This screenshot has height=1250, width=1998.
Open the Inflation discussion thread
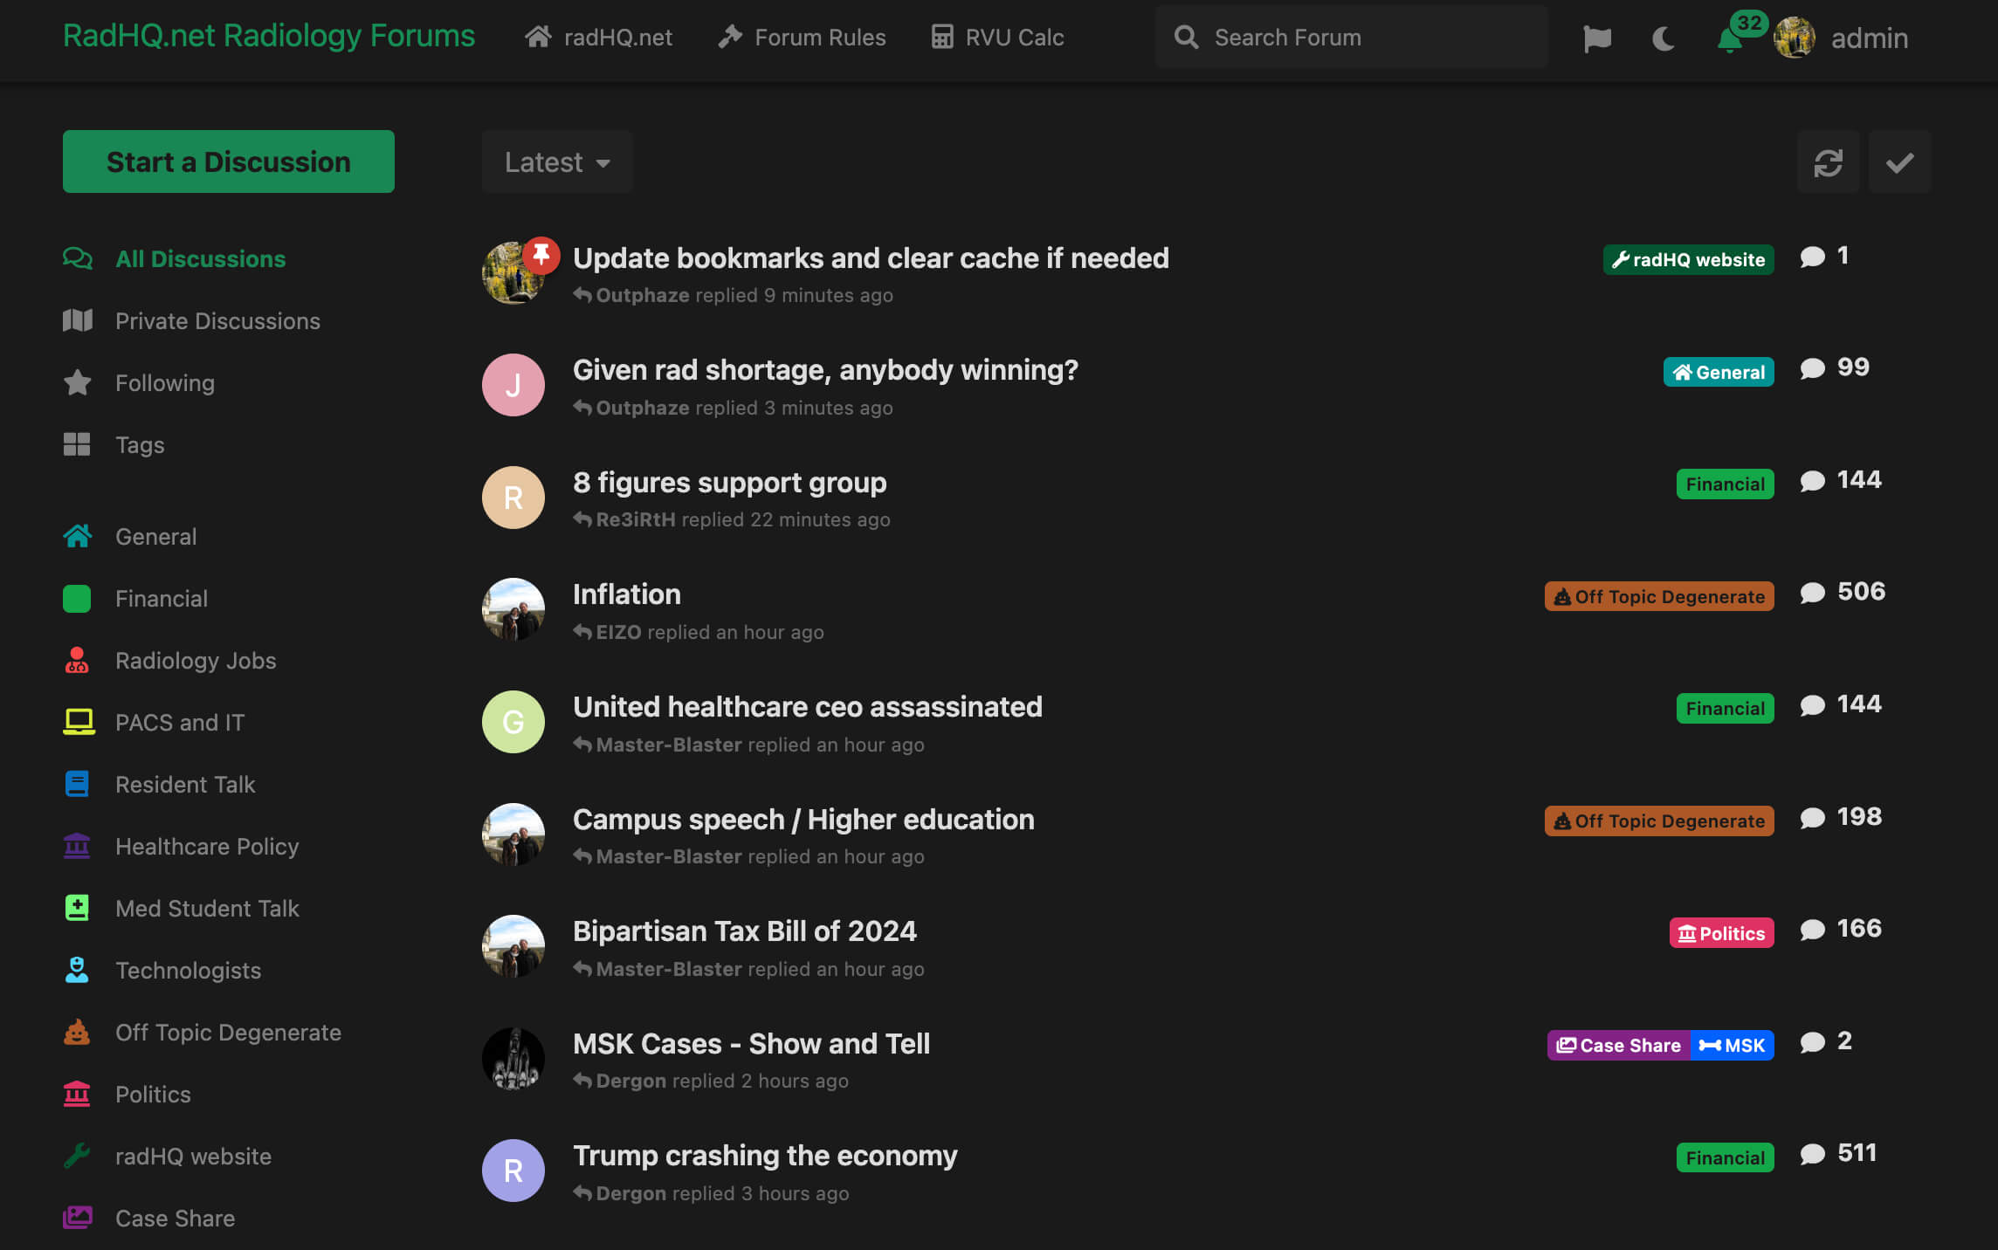[x=627, y=594]
